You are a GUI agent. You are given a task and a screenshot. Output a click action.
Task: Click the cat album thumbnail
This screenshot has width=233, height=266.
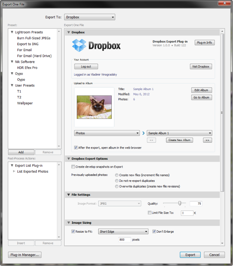click(94, 107)
